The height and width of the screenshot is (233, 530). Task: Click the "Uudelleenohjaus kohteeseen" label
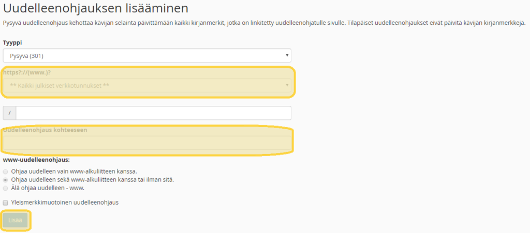coord(45,130)
